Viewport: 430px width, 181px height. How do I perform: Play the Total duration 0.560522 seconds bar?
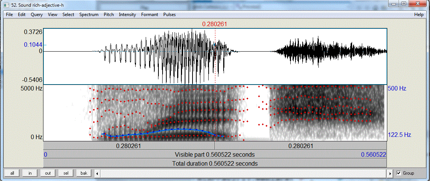pos(215,163)
